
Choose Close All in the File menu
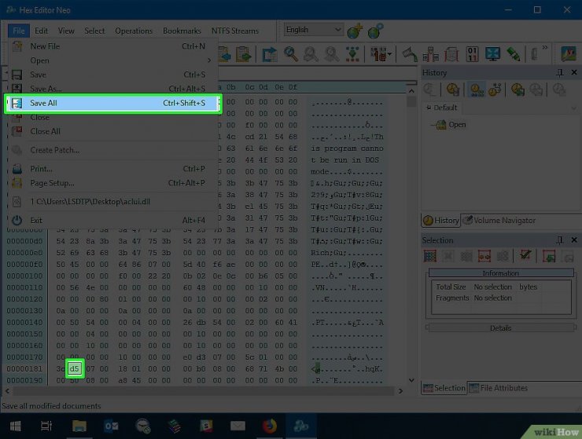(x=112, y=131)
